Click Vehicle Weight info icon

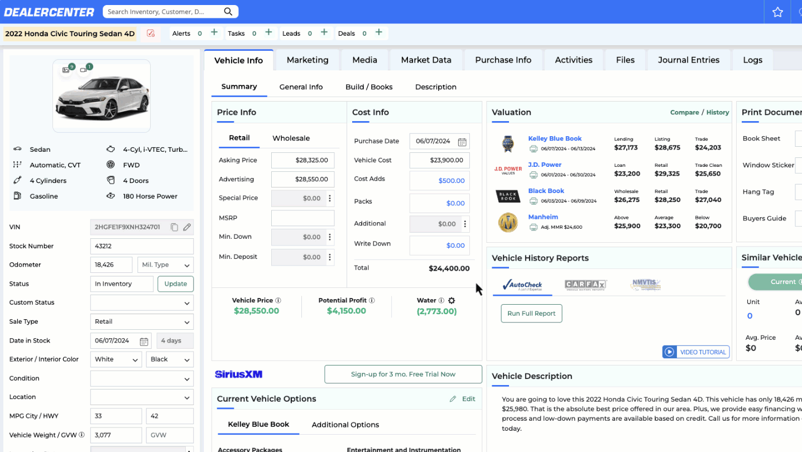(x=81, y=435)
